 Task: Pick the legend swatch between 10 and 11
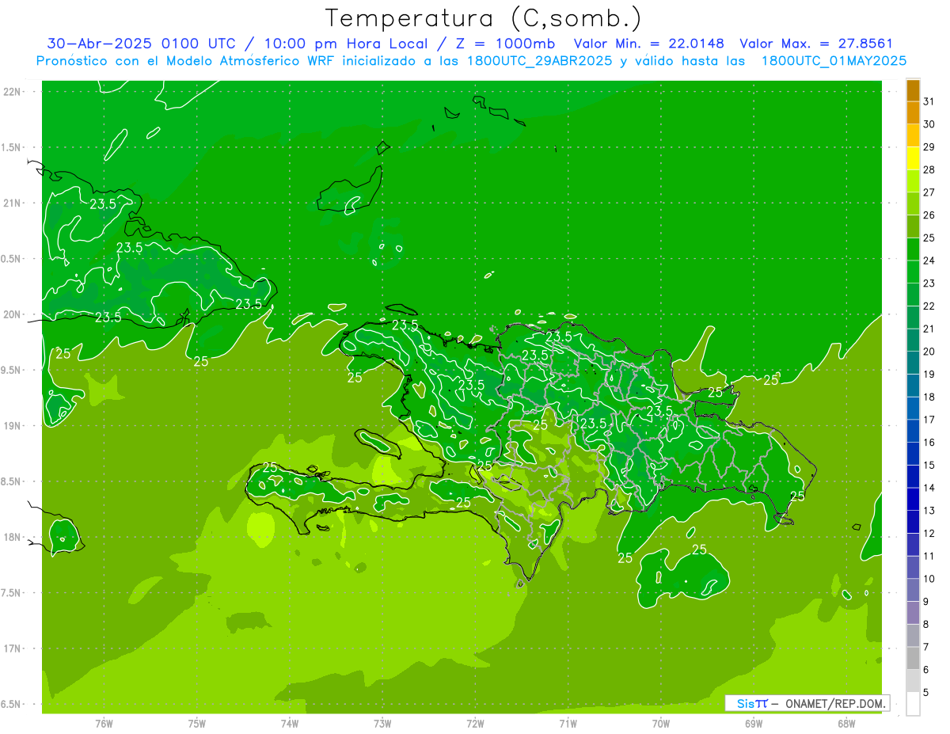914,567
